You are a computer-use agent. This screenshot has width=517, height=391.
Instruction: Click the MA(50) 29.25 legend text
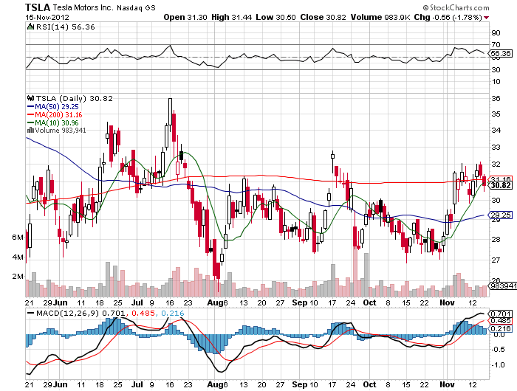tap(57, 107)
